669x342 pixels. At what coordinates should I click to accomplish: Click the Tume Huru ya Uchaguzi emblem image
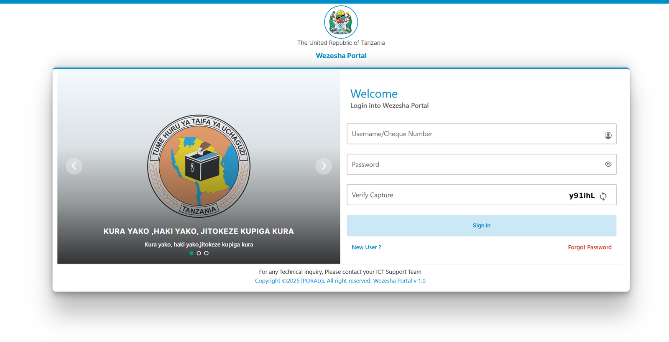199,166
